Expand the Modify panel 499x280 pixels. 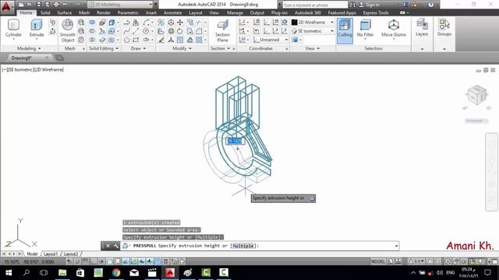tap(182, 48)
